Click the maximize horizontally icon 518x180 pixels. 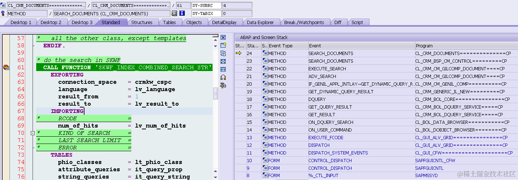(x=223, y=69)
